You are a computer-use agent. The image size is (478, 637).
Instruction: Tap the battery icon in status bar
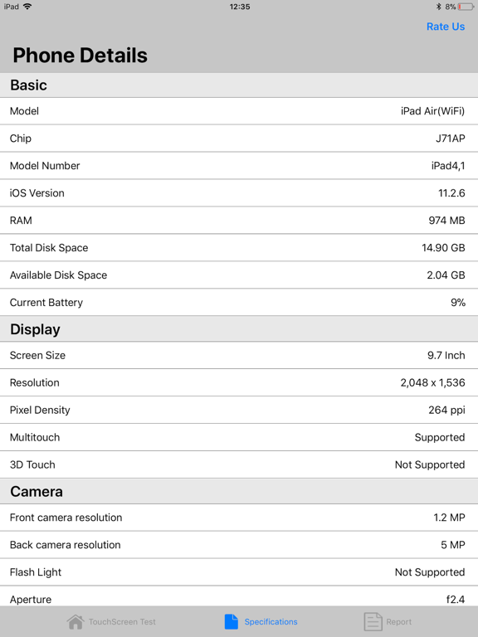[466, 7]
